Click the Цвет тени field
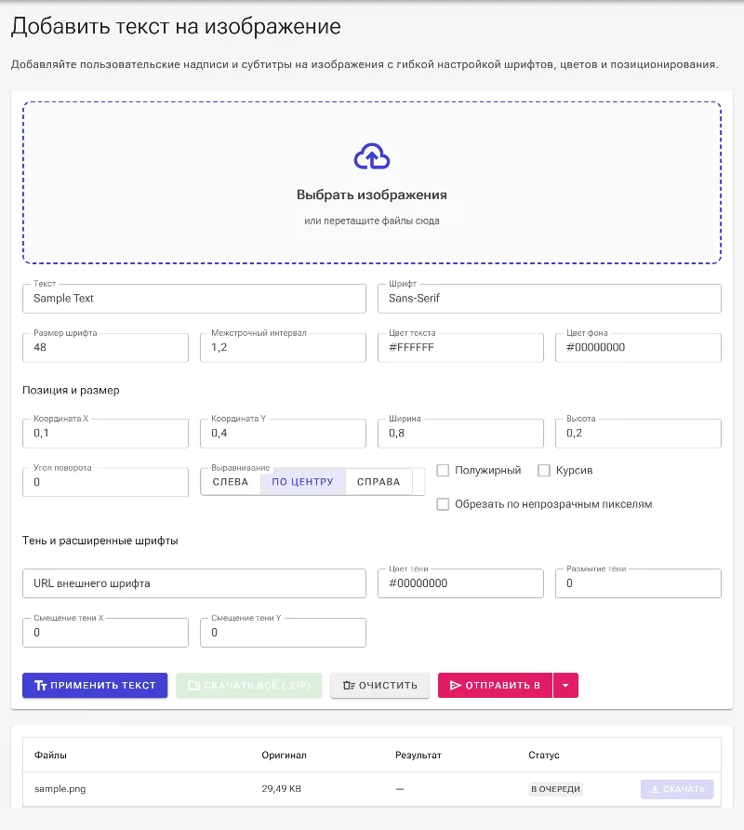The width and height of the screenshot is (744, 830). tap(460, 583)
